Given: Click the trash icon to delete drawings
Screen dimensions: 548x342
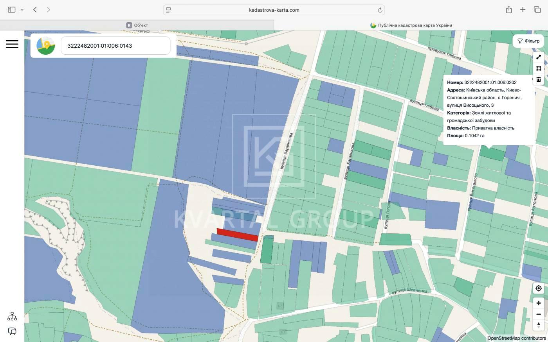Looking at the screenshot, I should pyautogui.click(x=539, y=80).
